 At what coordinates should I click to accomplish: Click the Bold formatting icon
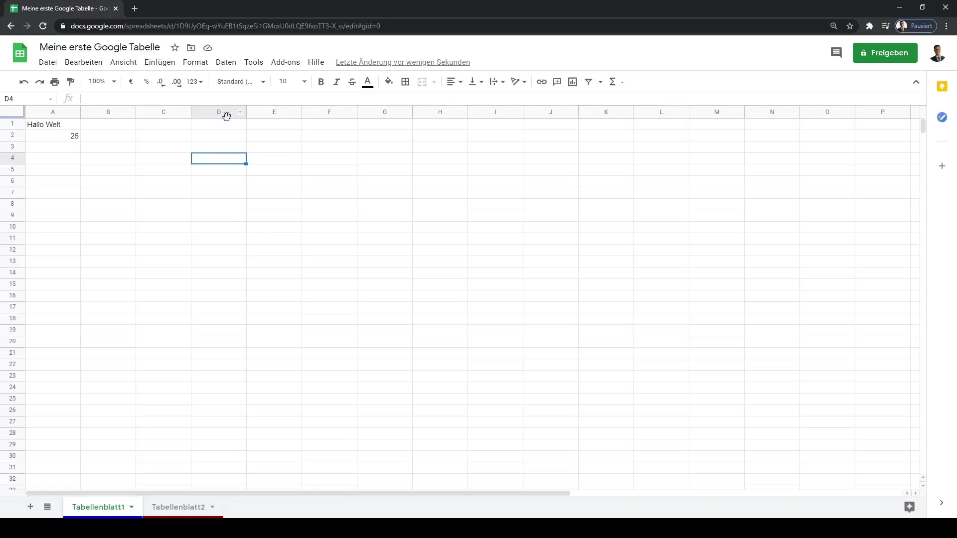[x=321, y=82]
